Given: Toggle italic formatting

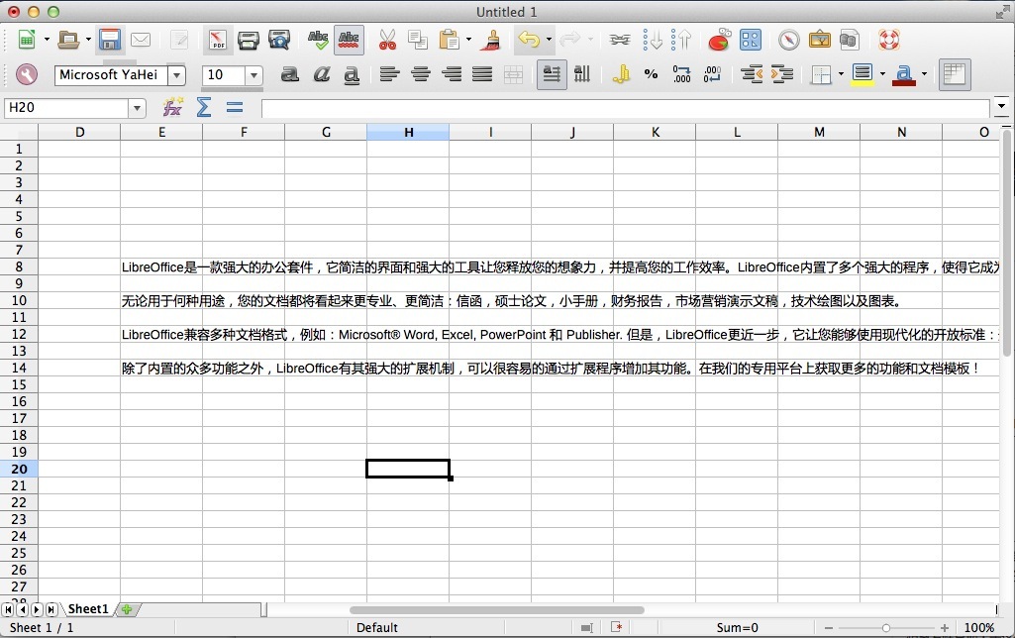Looking at the screenshot, I should coord(321,74).
